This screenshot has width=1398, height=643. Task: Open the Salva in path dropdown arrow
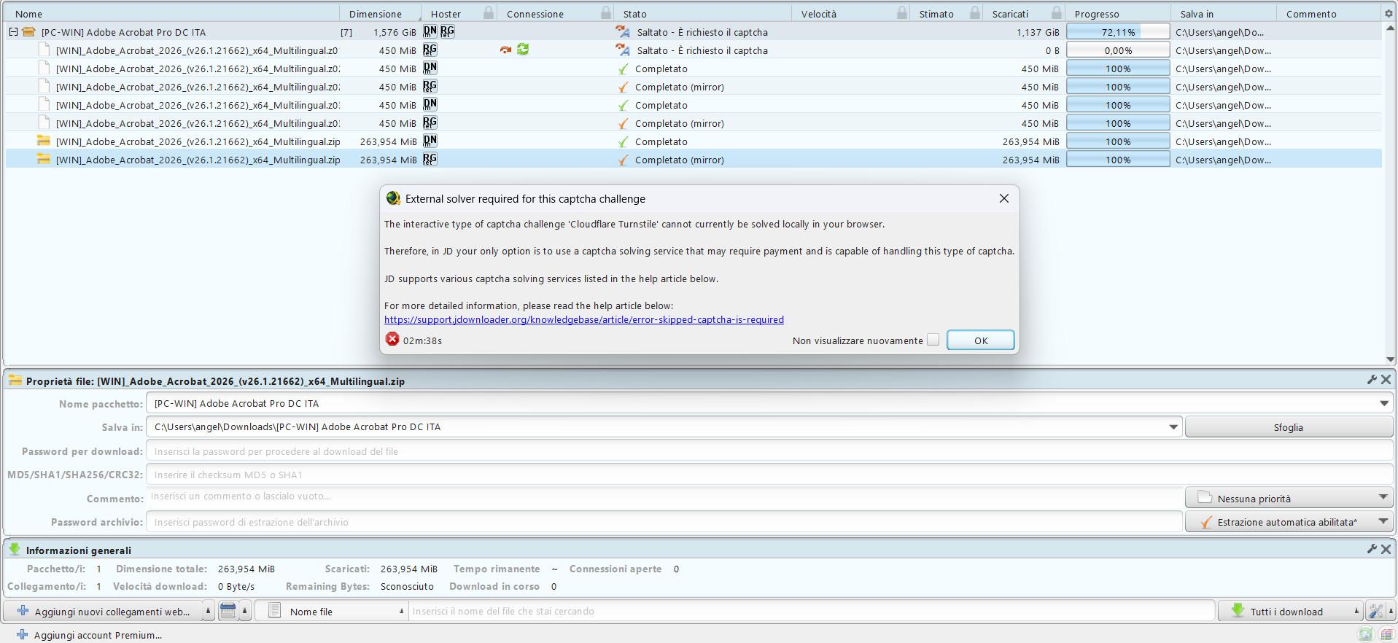[x=1173, y=426]
